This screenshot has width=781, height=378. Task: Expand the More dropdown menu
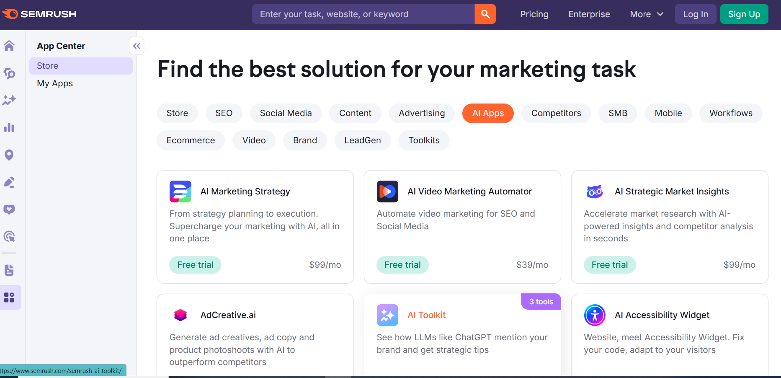[647, 14]
